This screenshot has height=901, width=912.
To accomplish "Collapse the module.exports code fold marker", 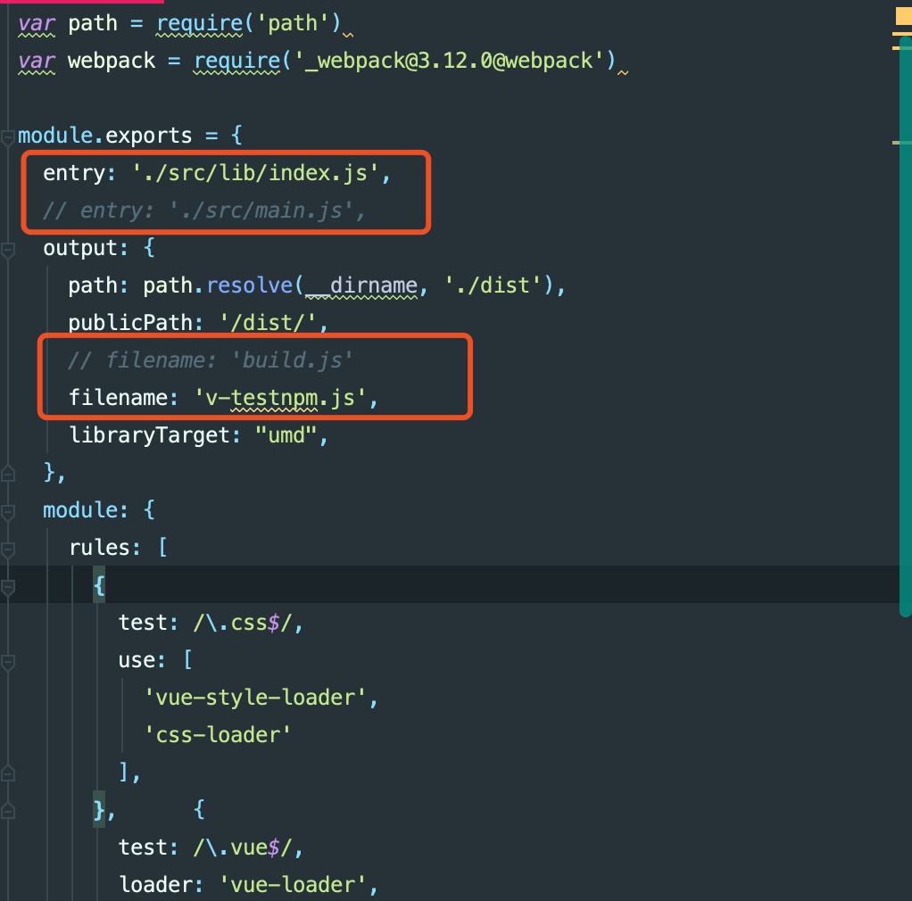I will point(7,137).
